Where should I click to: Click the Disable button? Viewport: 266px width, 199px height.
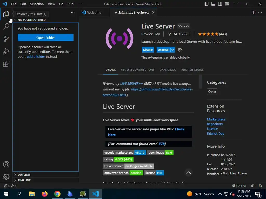[x=148, y=50]
